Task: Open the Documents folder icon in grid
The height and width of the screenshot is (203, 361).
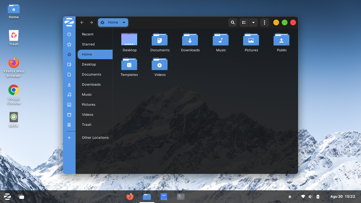Action: 160,39
